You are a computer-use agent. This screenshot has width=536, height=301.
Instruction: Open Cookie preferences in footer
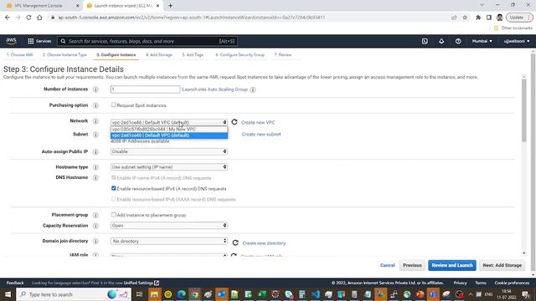coord(512,283)
